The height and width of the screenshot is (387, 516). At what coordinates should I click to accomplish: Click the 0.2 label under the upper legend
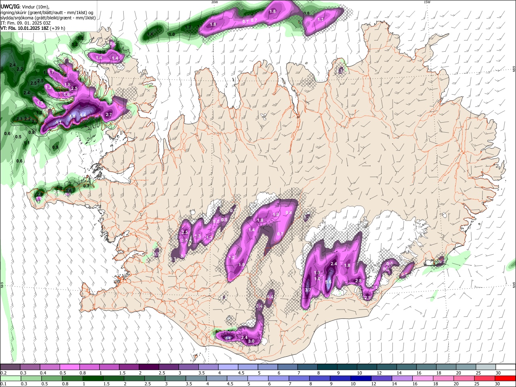(3, 373)
